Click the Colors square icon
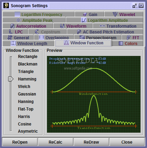 pos(121,43)
